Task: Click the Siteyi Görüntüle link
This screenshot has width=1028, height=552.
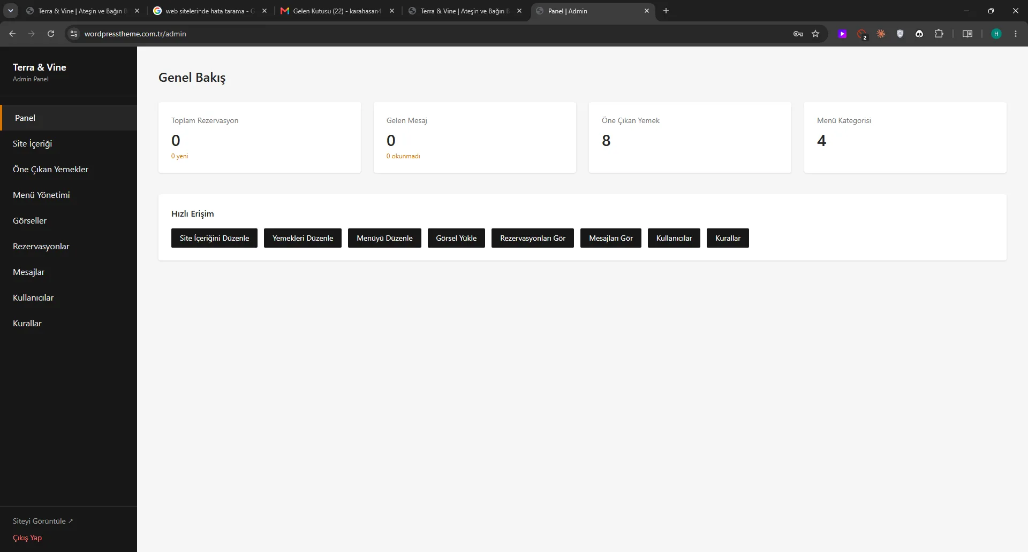Action: pos(43,521)
